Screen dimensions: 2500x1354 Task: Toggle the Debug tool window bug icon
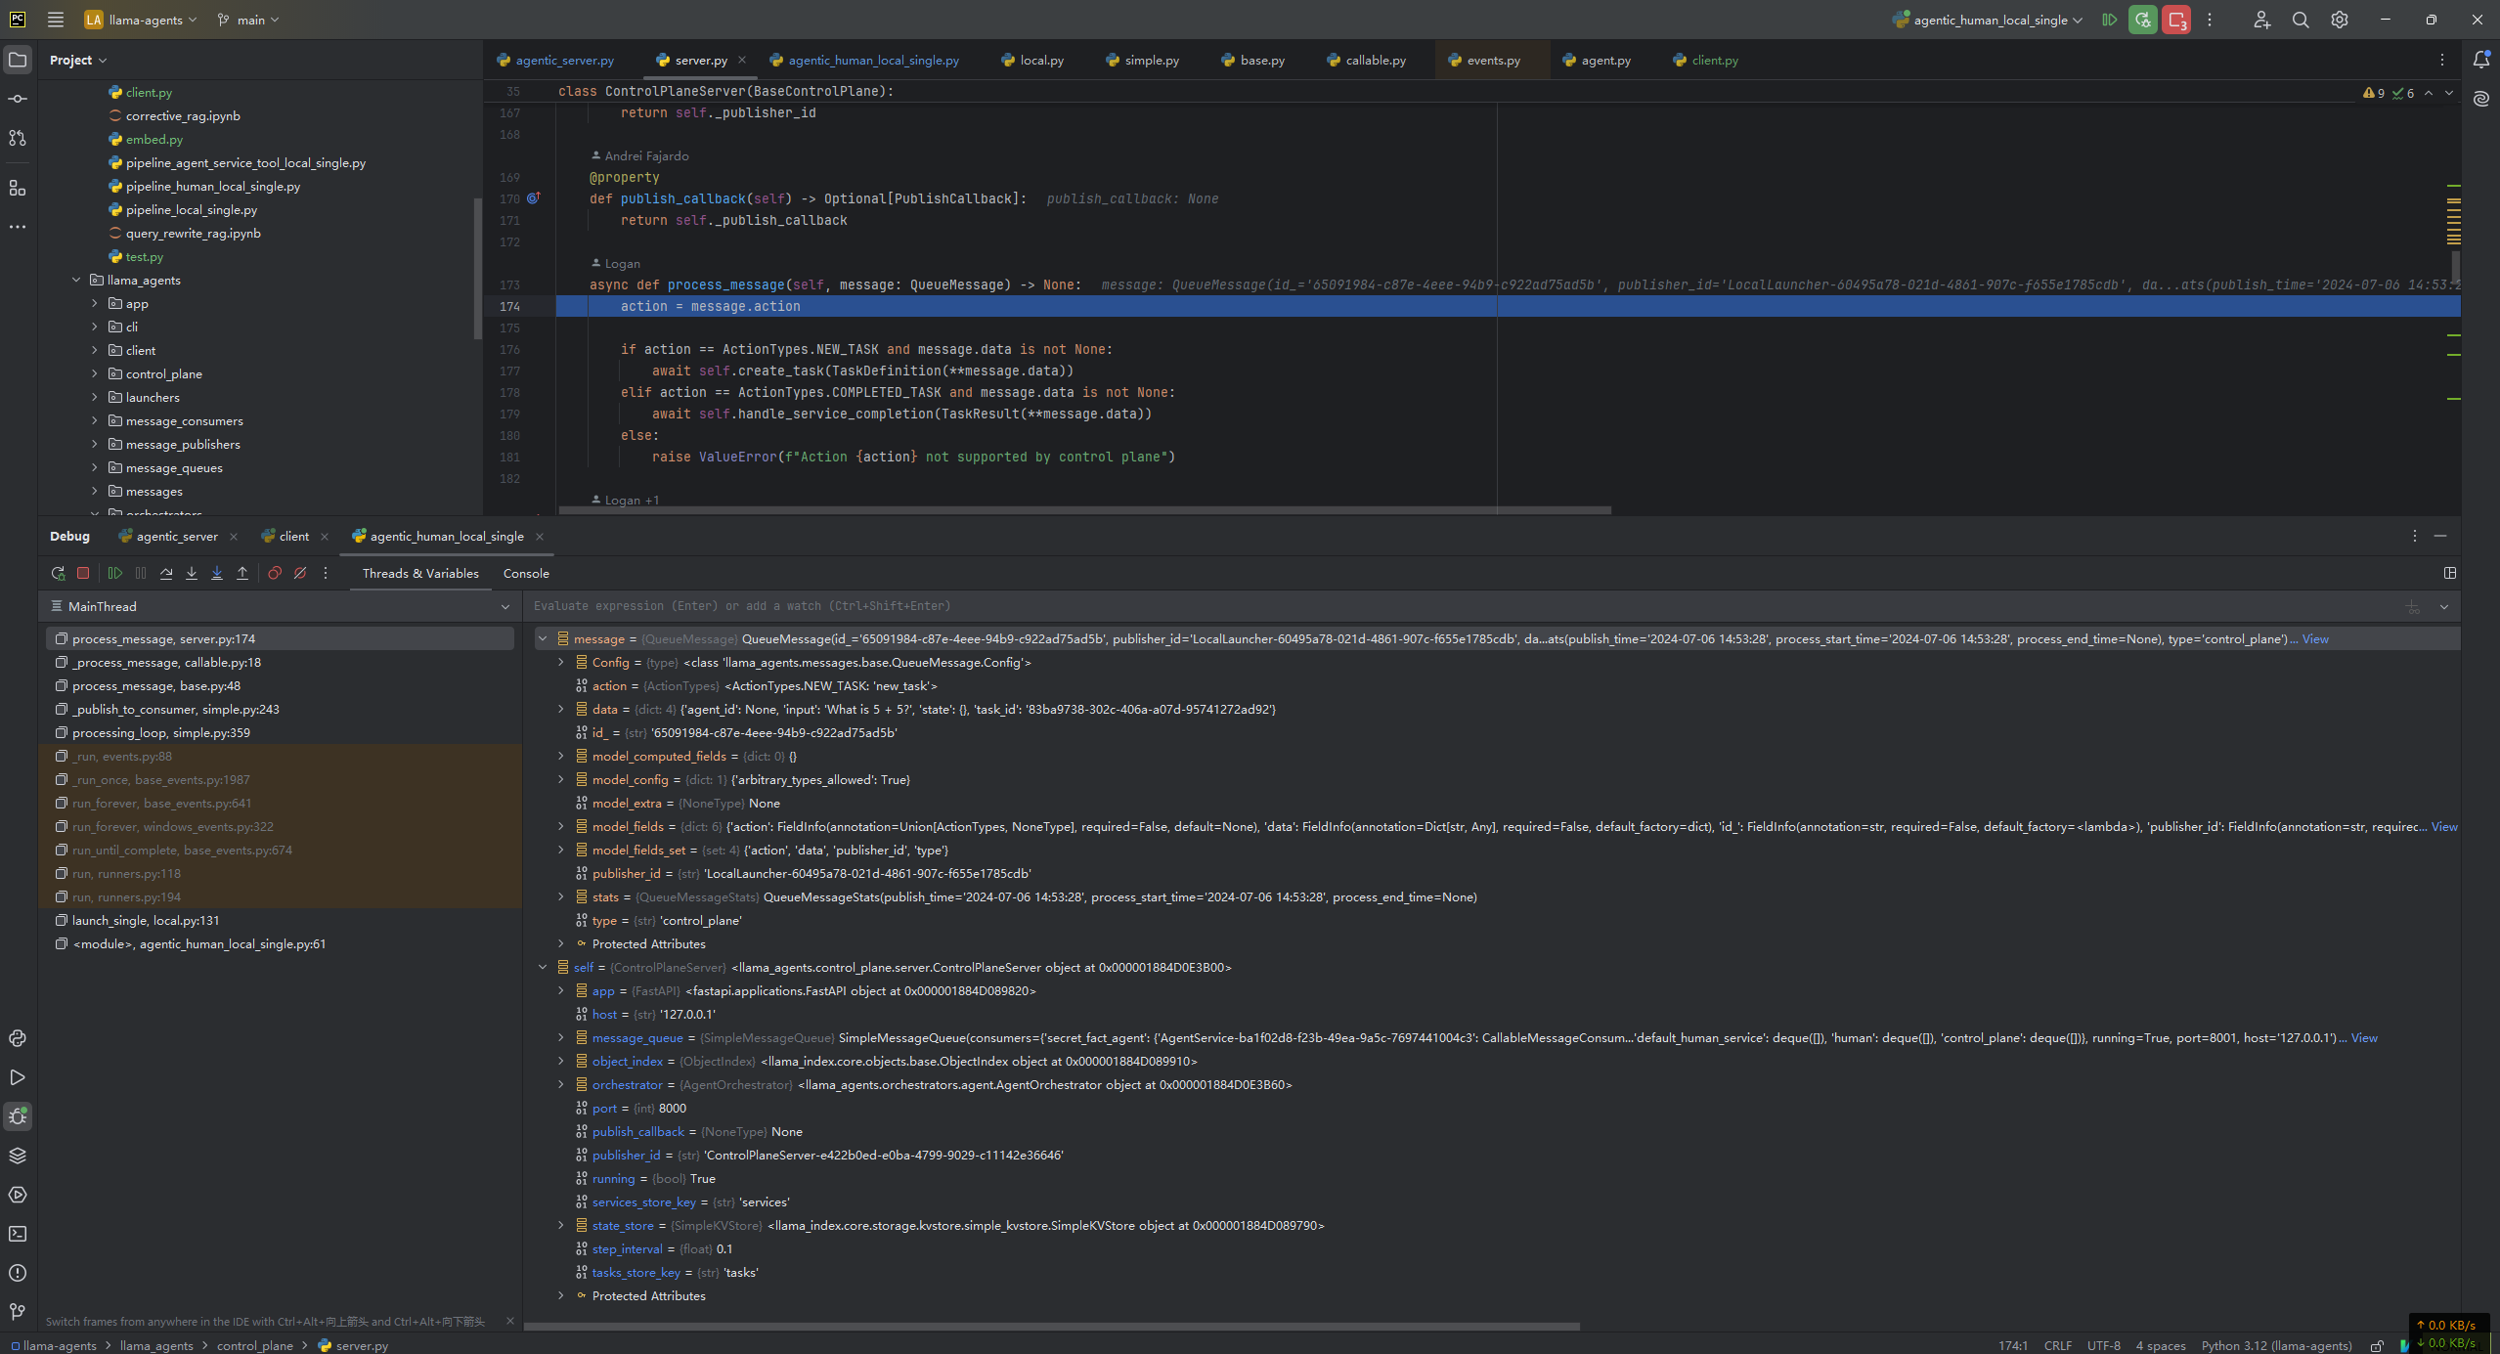point(18,1116)
